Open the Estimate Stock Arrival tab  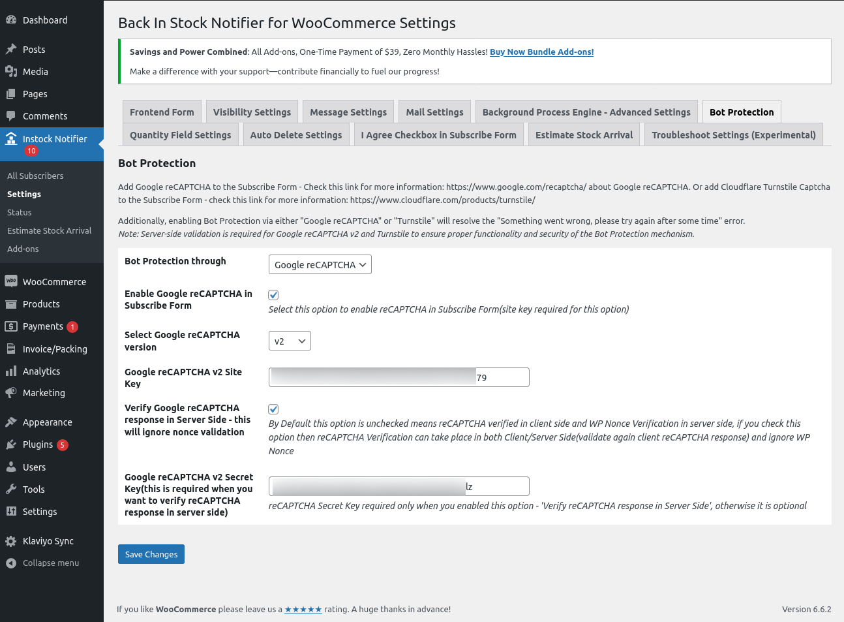click(x=584, y=134)
